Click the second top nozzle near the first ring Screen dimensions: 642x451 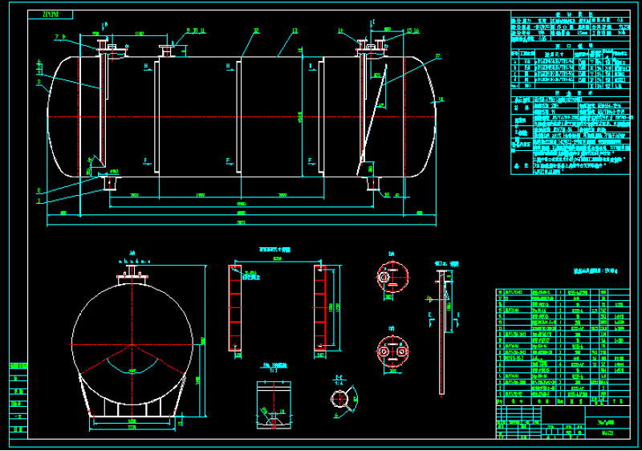(x=166, y=51)
